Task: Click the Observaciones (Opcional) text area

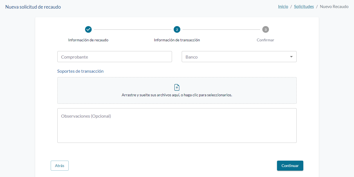Action: [x=177, y=125]
